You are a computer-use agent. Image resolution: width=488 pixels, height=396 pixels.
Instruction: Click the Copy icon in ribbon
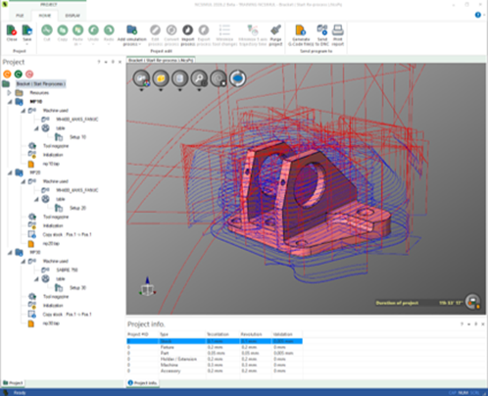[x=63, y=30]
